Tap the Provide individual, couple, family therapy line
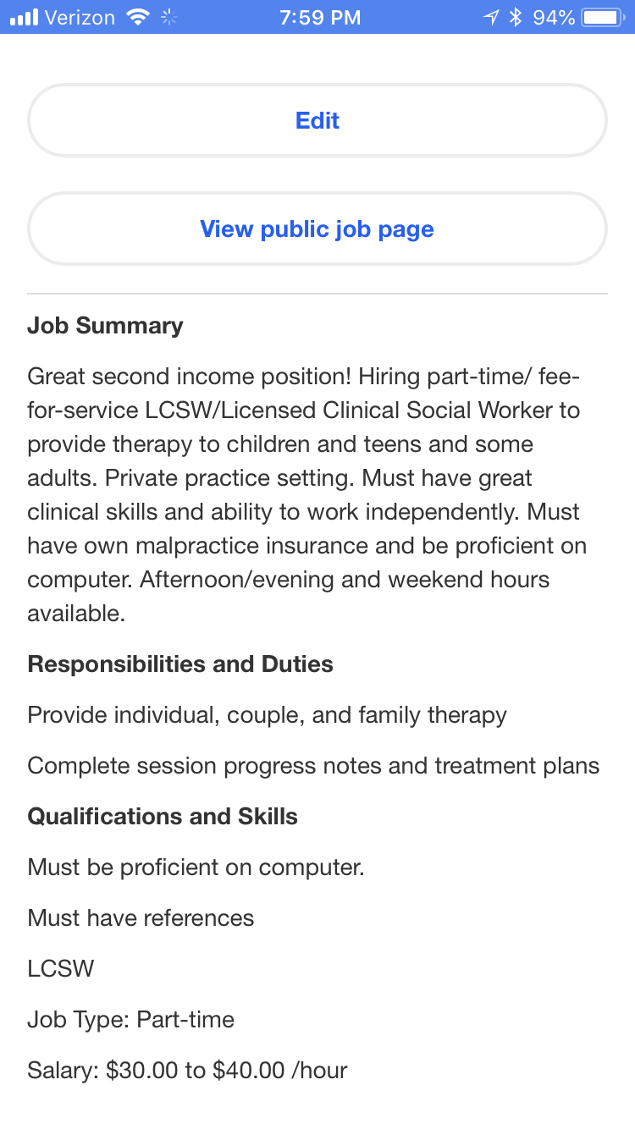 pos(267,715)
